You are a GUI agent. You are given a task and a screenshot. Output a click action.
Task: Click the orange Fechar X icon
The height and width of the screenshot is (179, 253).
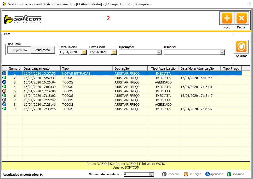pos(241,19)
